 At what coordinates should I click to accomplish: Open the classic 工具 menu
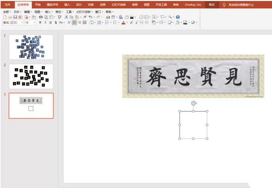tap(70, 12)
